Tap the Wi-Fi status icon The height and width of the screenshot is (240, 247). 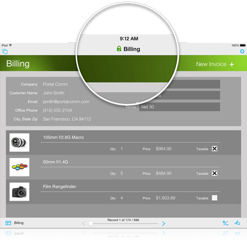[11, 45]
